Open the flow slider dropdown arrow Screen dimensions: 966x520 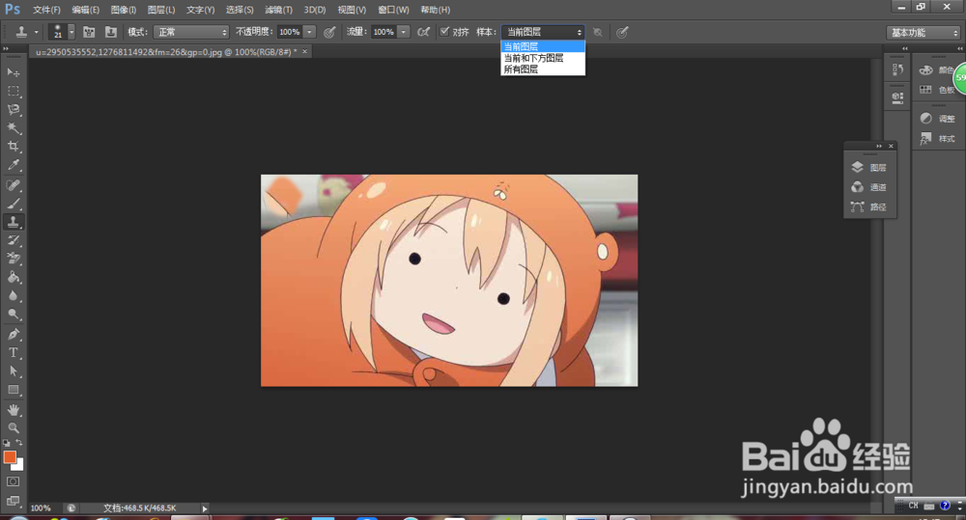click(x=404, y=32)
